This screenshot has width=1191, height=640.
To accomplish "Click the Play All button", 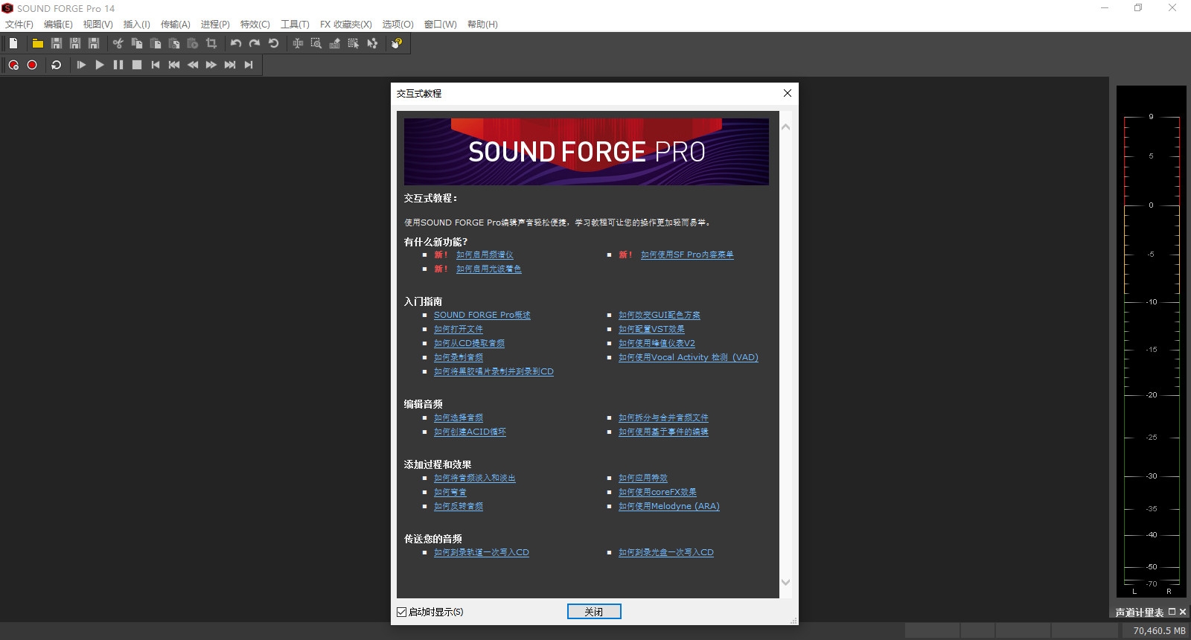I will pos(81,65).
